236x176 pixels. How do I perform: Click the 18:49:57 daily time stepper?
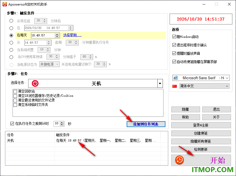click(57, 35)
